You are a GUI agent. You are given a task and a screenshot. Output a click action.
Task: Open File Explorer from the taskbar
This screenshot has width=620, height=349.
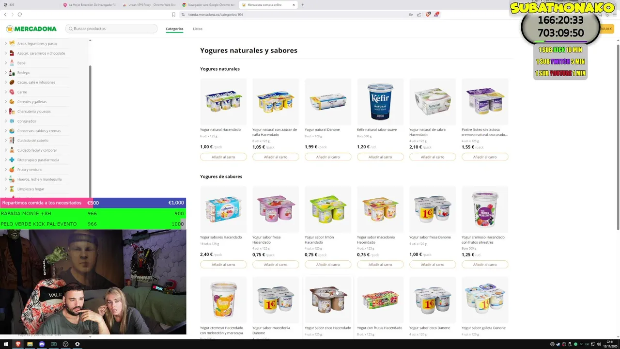(x=30, y=344)
